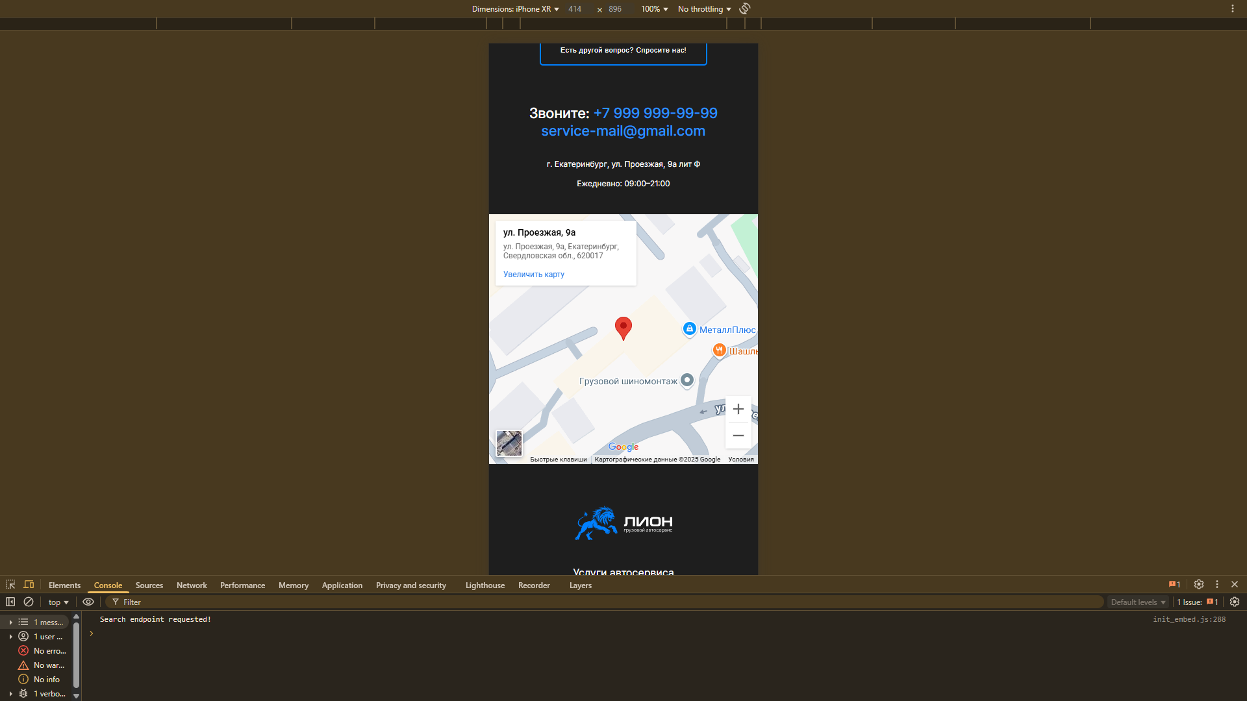Open the Application tab

[342, 585]
